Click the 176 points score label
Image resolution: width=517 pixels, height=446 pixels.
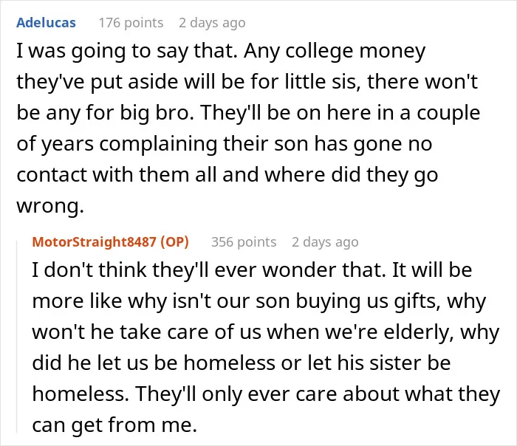pyautogui.click(x=131, y=23)
